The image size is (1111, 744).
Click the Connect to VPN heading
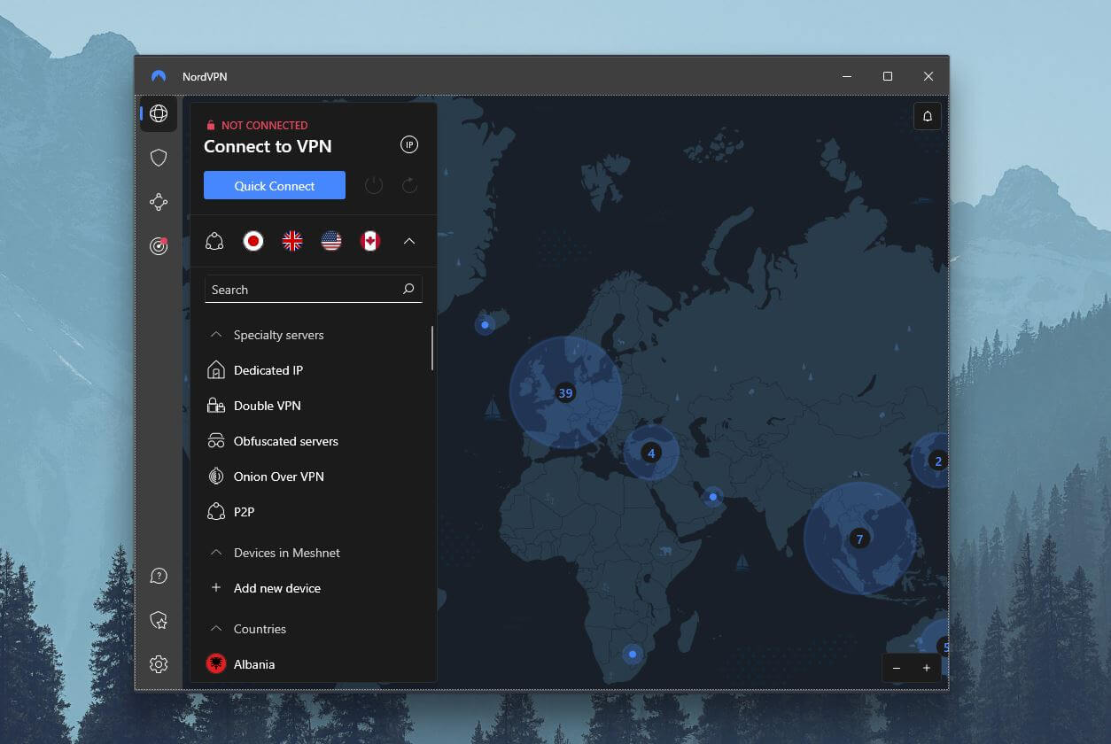[x=268, y=147]
